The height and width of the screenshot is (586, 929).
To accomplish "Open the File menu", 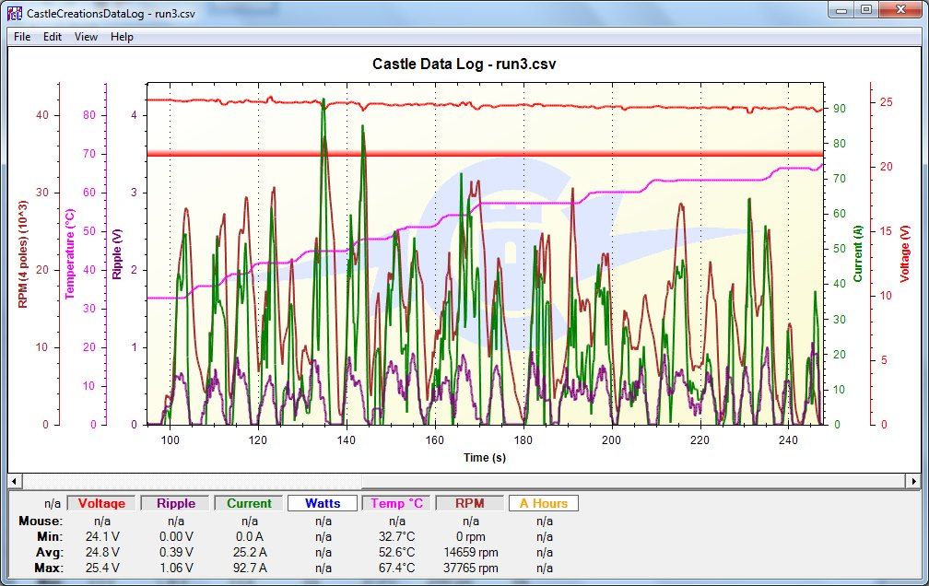I will 22,37.
